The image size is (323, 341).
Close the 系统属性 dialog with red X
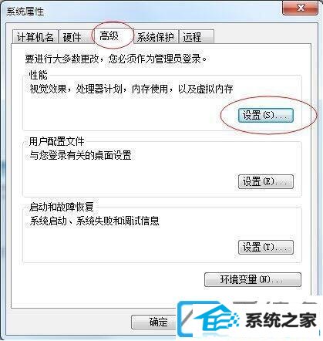click(x=300, y=8)
